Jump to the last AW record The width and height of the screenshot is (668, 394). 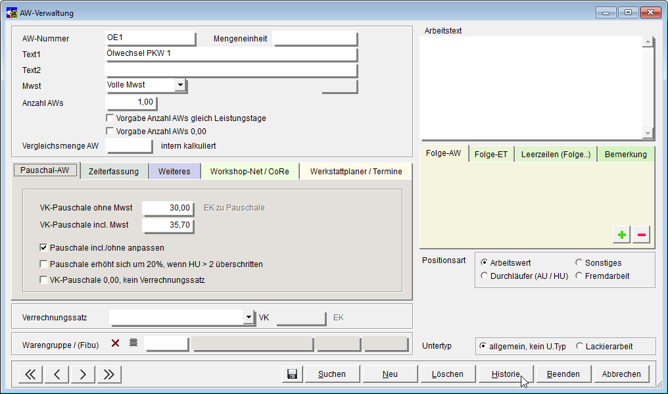coord(109,374)
